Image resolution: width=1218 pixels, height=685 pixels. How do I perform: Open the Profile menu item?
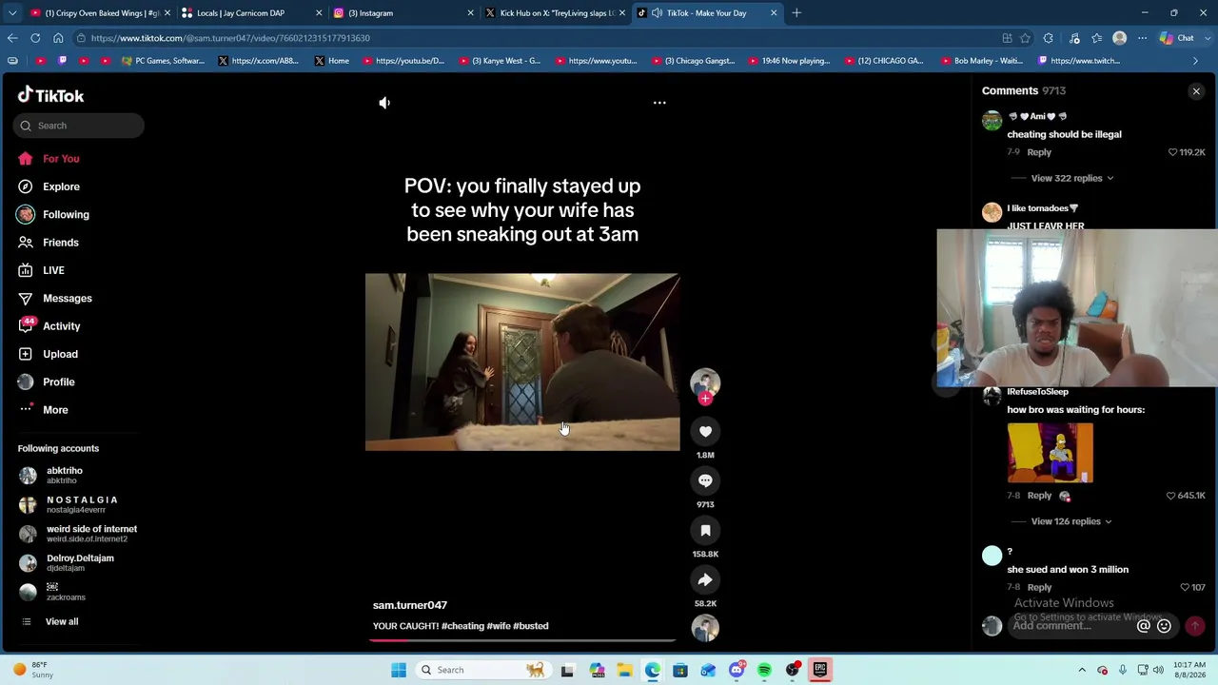click(58, 382)
